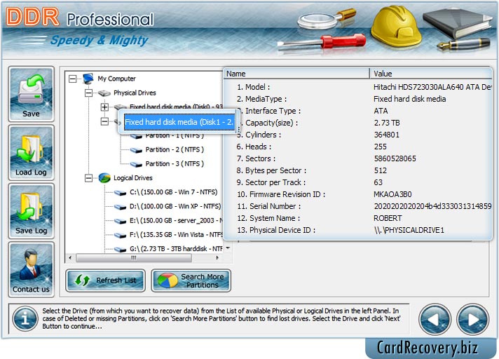This screenshot has height=359, width=499.
Task: Click the Physical Drives disk icon
Action: pyautogui.click(x=104, y=93)
